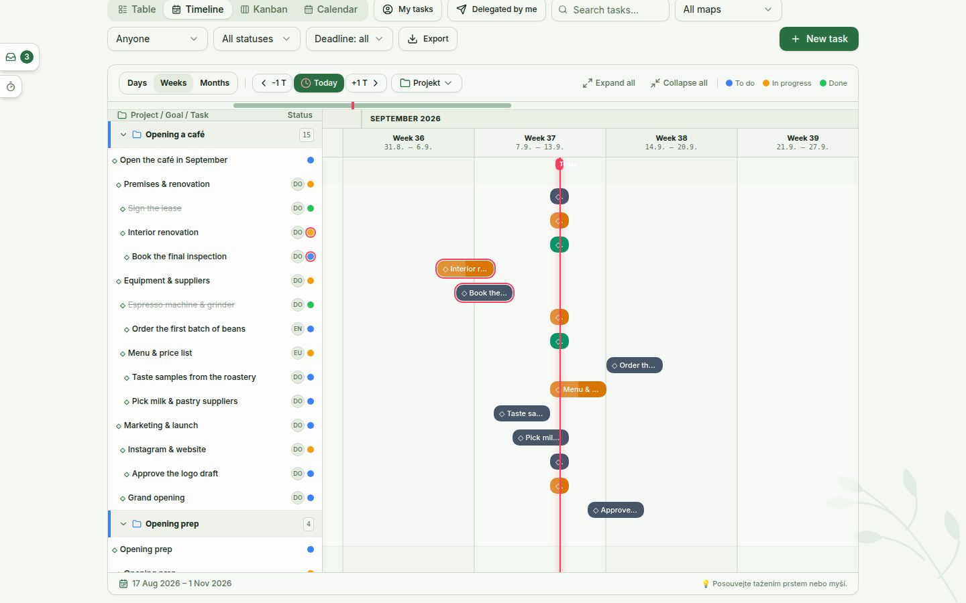Collapse the Opening a café project
This screenshot has height=603, width=966.
coord(123,135)
